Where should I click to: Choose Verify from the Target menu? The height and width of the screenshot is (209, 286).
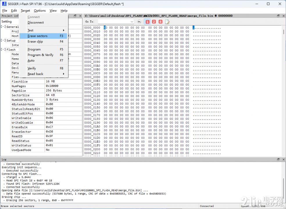(43, 68)
